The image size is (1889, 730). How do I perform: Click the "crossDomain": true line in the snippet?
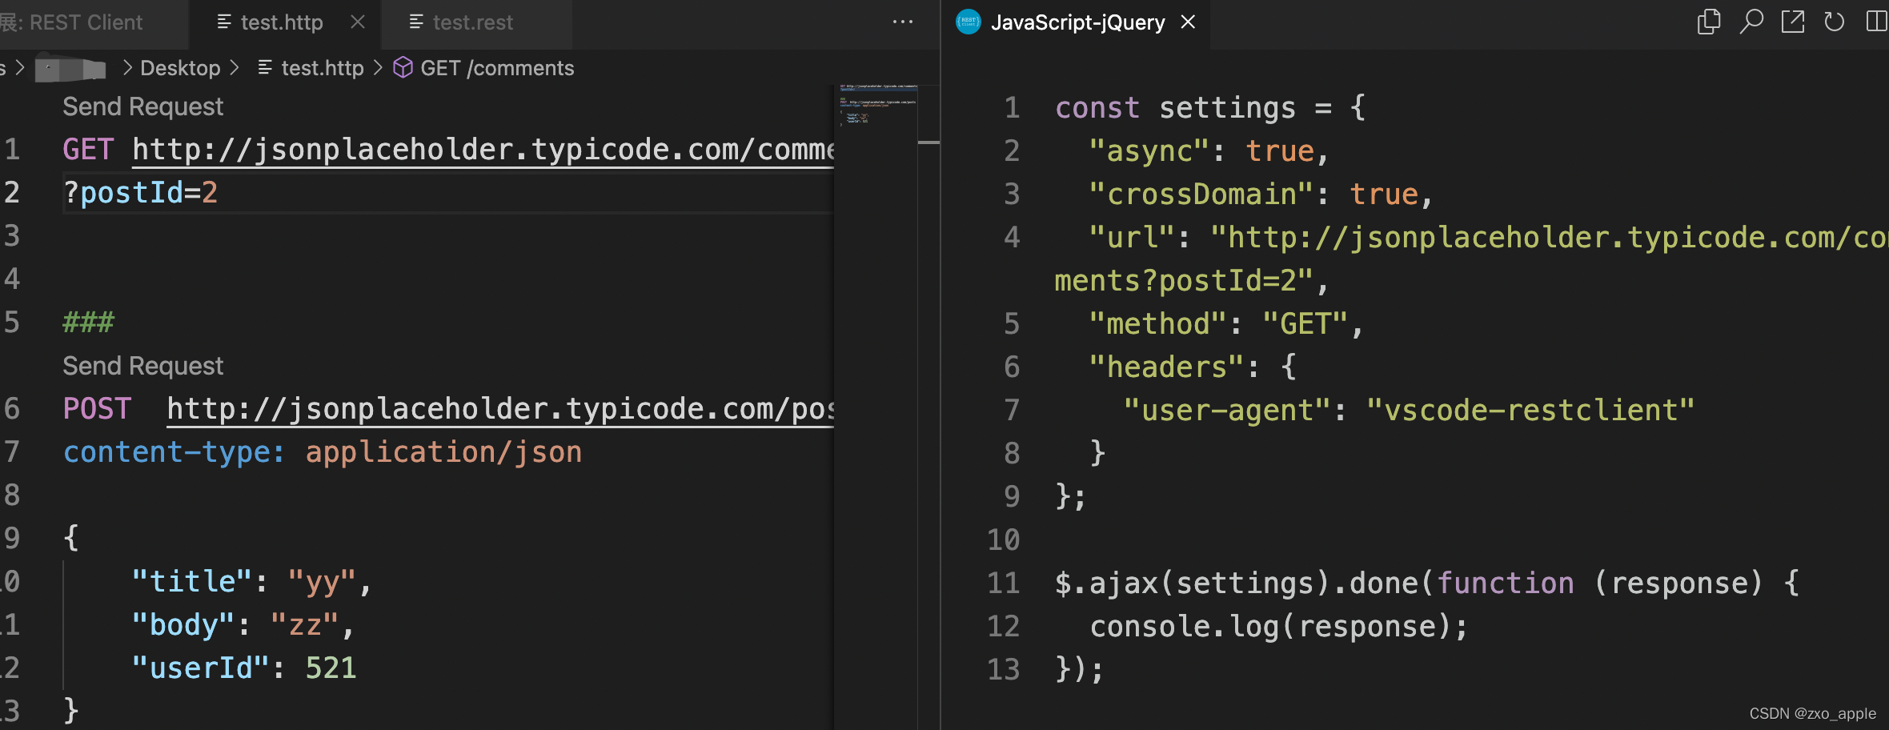(1261, 194)
